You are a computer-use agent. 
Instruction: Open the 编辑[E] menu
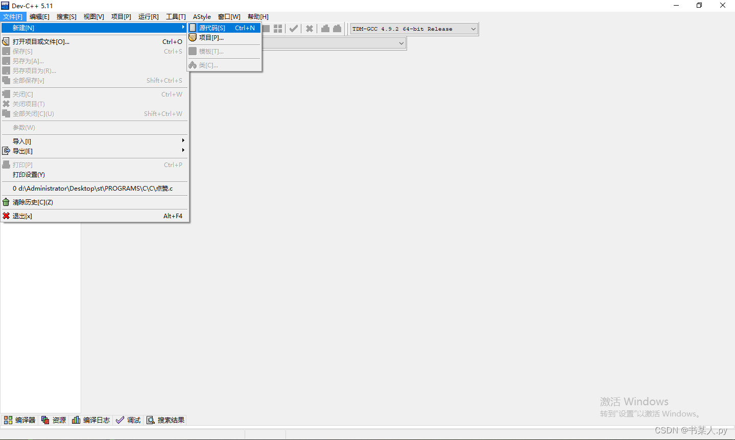tap(39, 17)
